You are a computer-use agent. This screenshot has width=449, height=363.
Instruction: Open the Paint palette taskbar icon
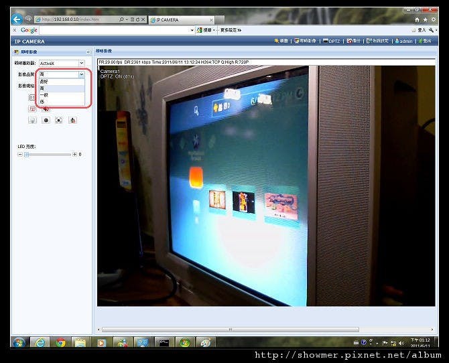coord(205,342)
